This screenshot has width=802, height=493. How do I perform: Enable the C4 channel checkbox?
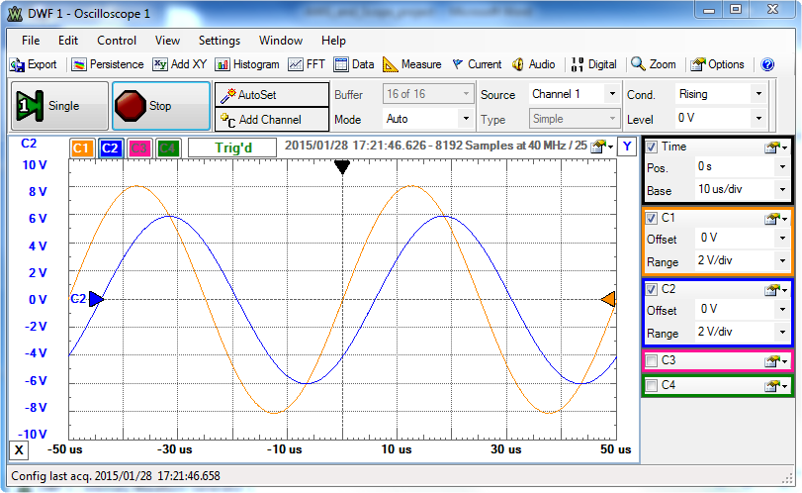click(x=651, y=385)
